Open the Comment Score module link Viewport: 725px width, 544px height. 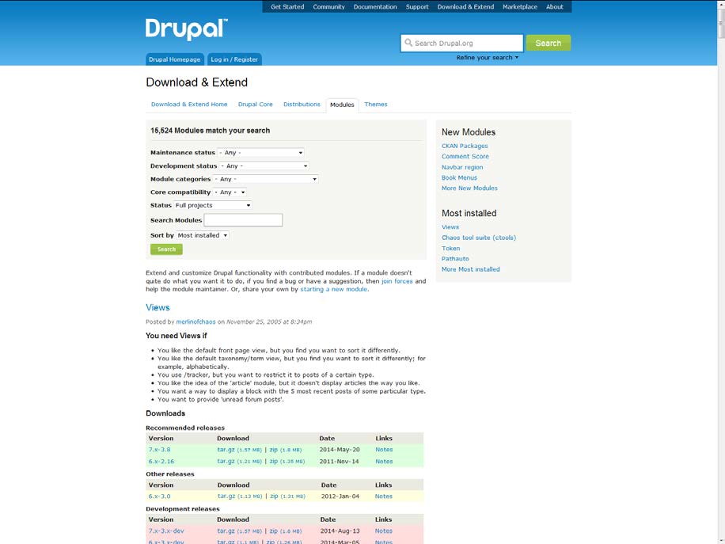[465, 156]
